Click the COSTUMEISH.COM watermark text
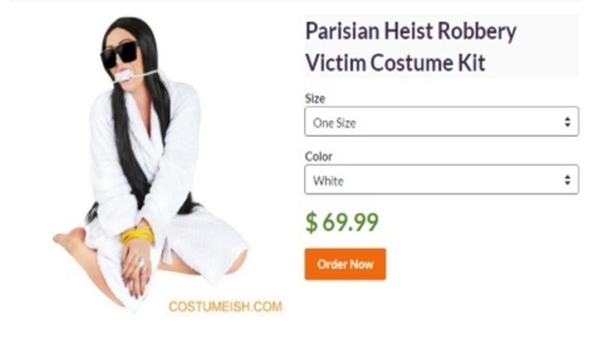The image size is (599, 337). click(x=225, y=306)
